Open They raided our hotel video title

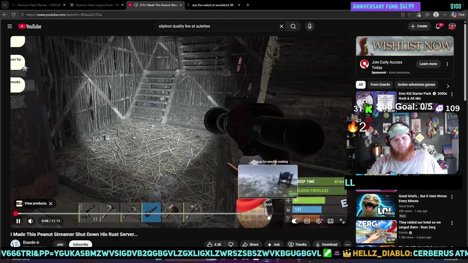(420, 225)
